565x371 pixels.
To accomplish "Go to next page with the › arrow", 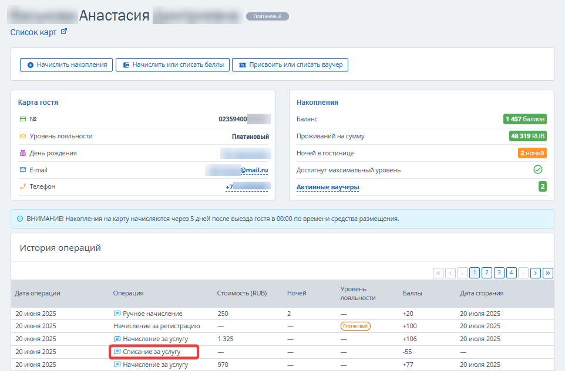I will point(536,273).
